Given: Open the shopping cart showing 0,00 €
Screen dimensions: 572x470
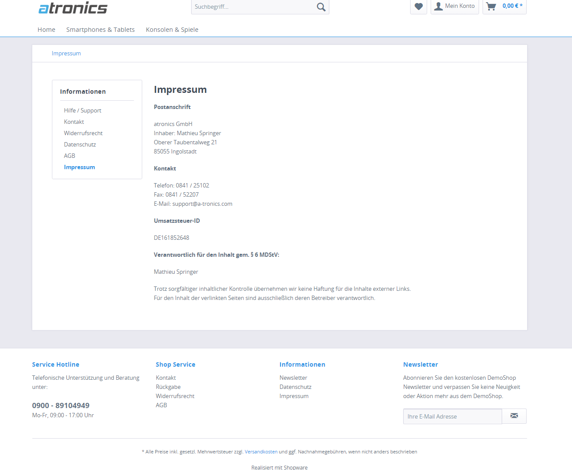Looking at the screenshot, I should [504, 7].
